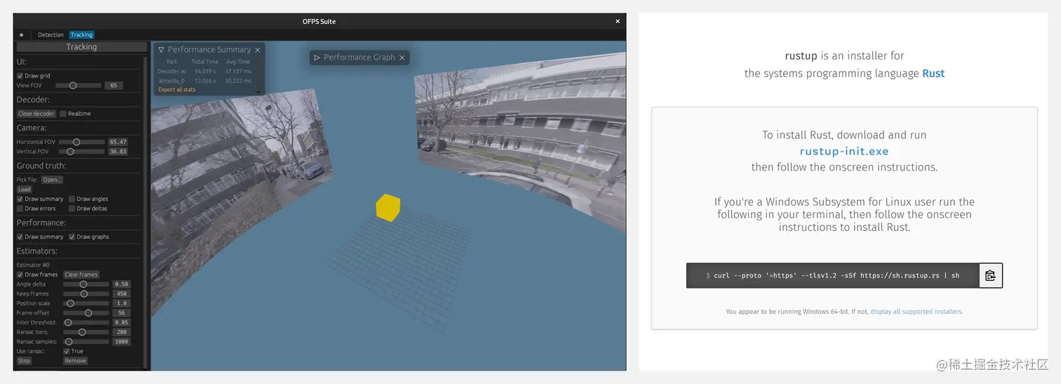Enable the Realtime decoder checkbox
Image resolution: width=1061 pixels, height=384 pixels.
click(x=63, y=114)
